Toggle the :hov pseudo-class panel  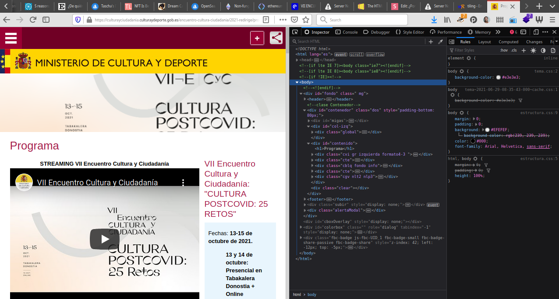[x=504, y=50]
